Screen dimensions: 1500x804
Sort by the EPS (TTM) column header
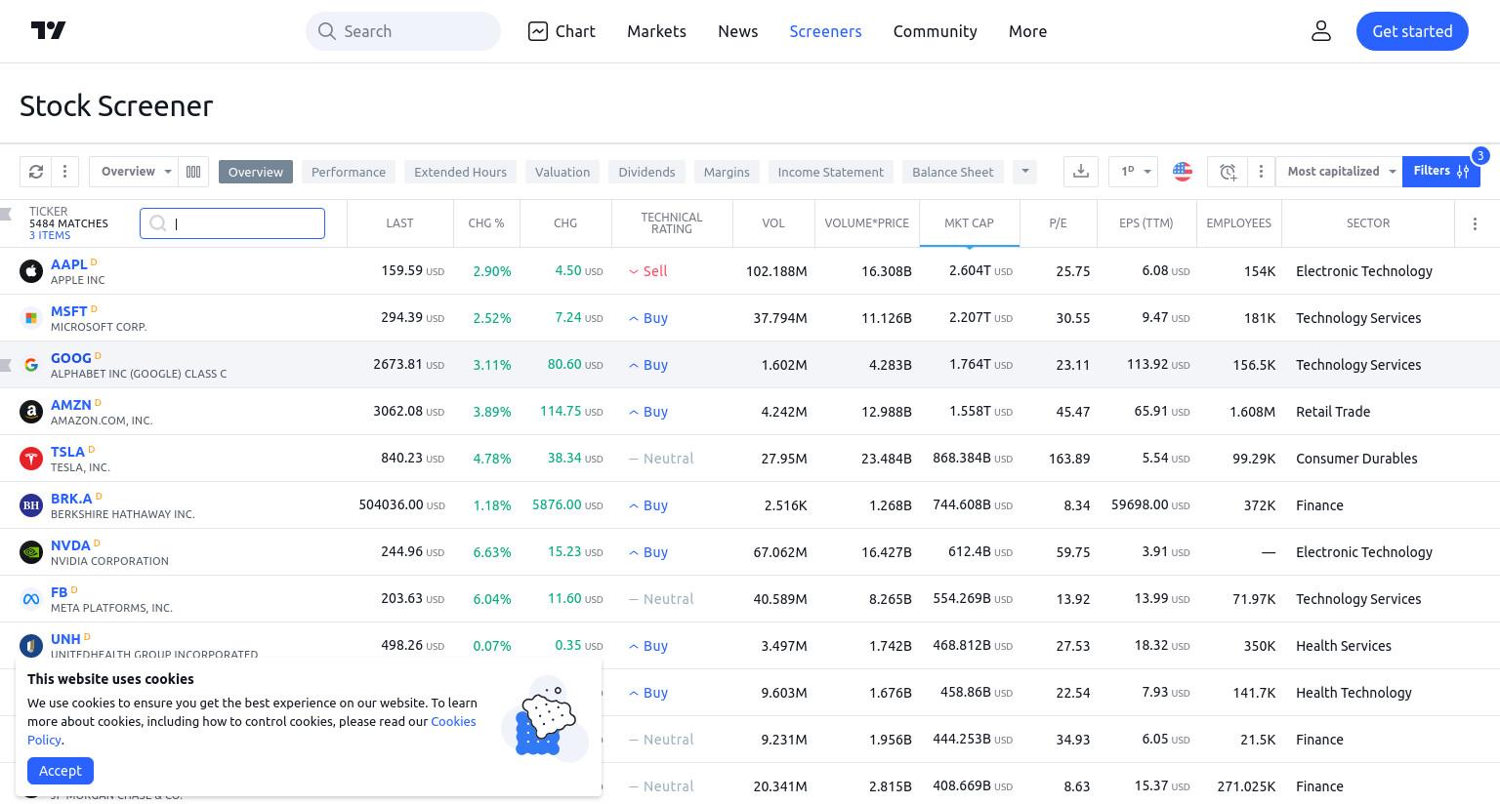[x=1146, y=223]
